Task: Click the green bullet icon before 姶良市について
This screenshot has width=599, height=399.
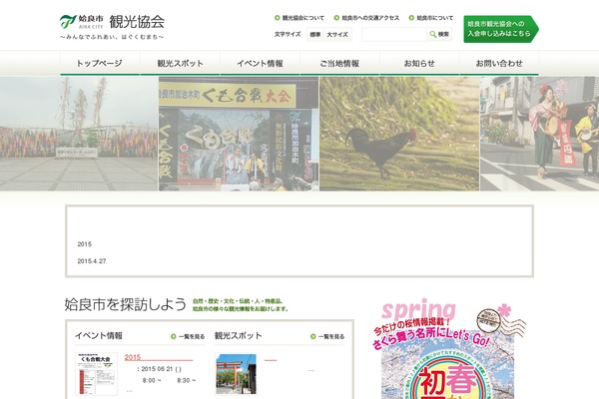Action: coord(411,18)
